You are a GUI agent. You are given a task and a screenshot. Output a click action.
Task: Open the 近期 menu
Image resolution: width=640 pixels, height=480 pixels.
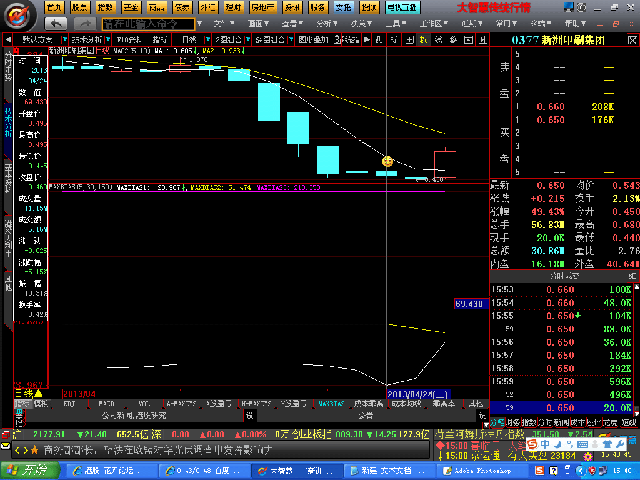pyautogui.click(x=472, y=24)
